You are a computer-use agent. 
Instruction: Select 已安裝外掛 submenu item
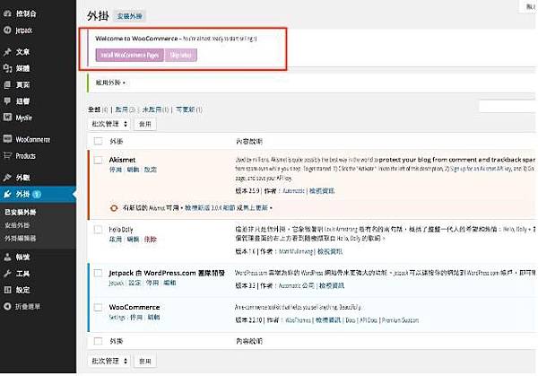pyautogui.click(x=21, y=212)
